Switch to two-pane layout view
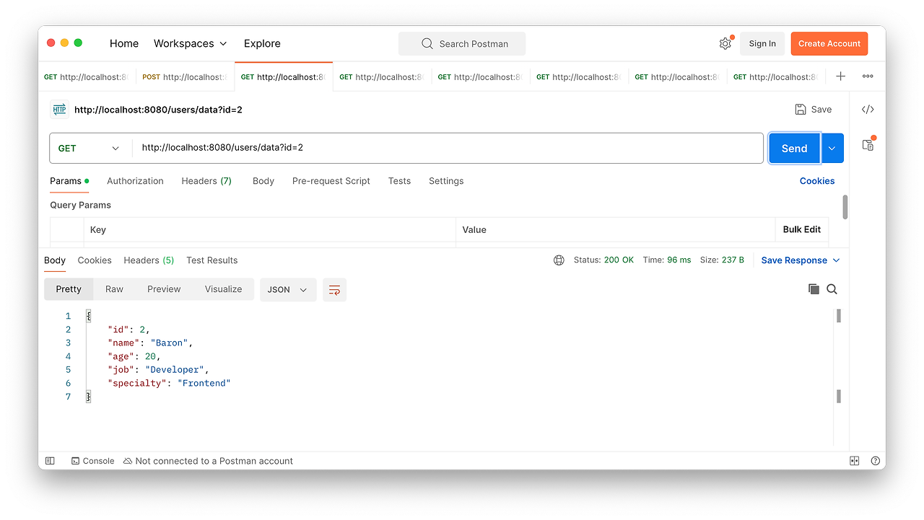Screen dimensions: 924x520 coord(855,461)
